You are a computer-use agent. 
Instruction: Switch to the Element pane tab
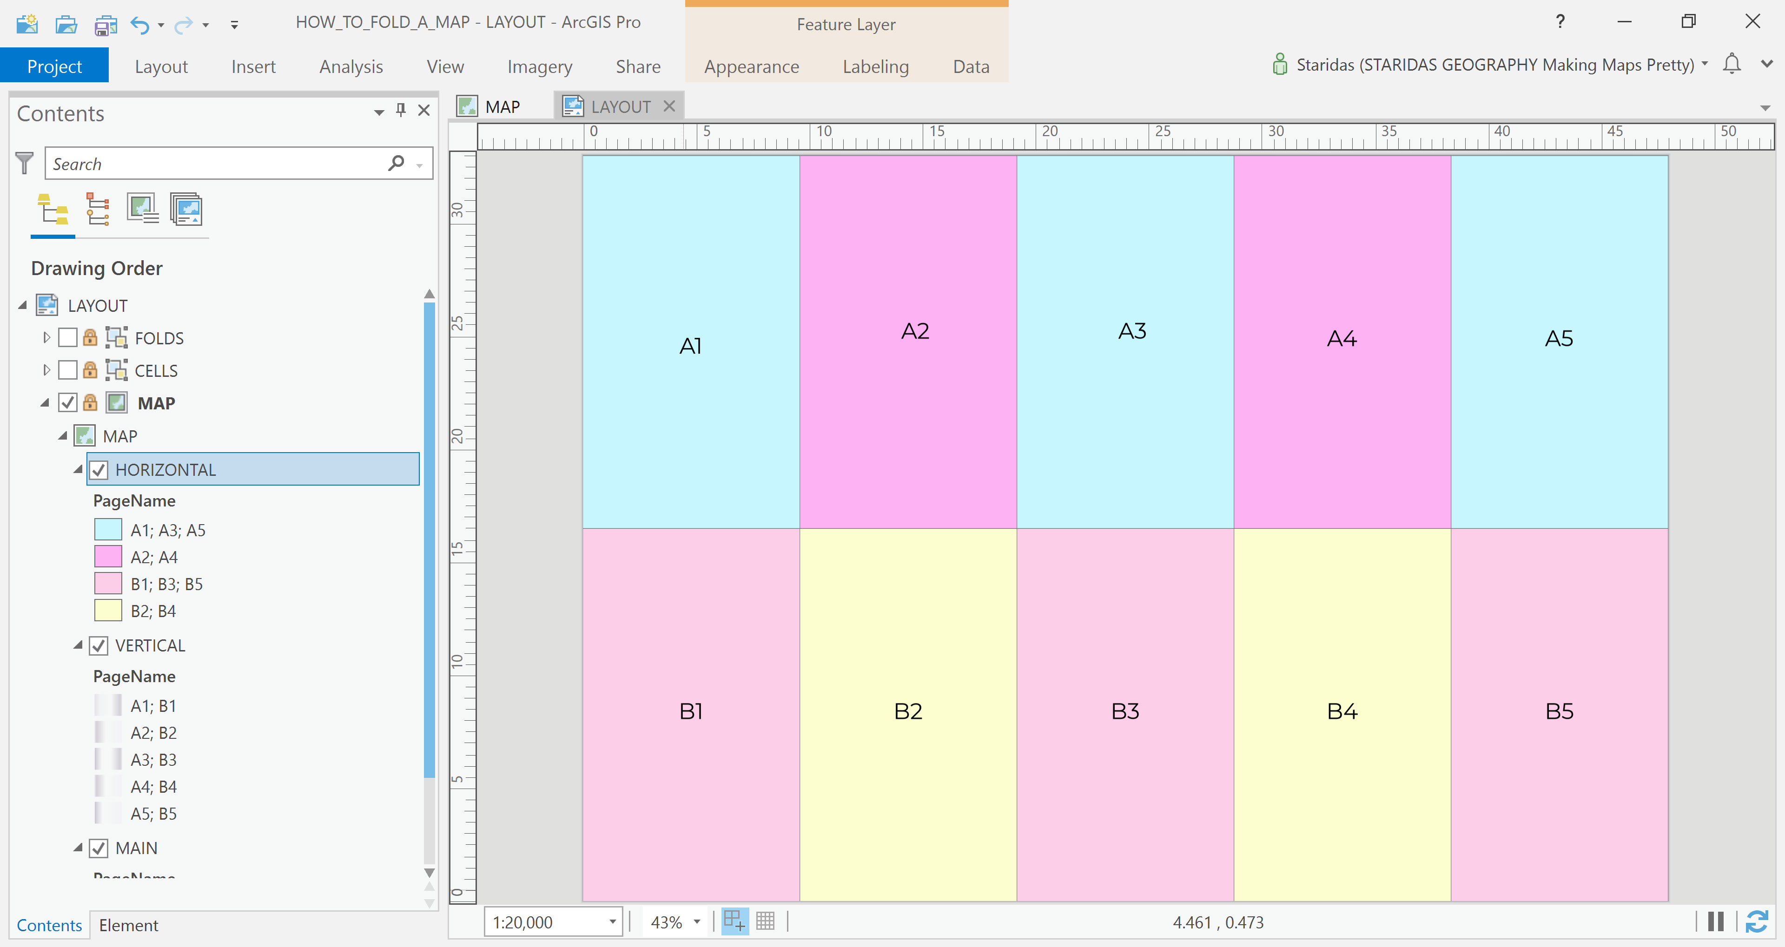pyautogui.click(x=128, y=926)
